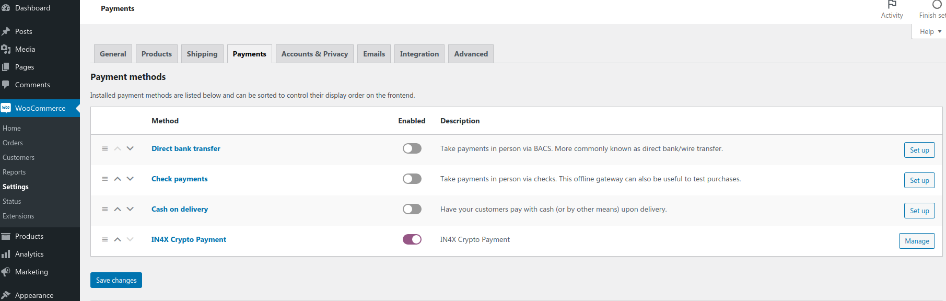Move Check payments up one position
This screenshot has height=301, width=946.
pyautogui.click(x=118, y=179)
